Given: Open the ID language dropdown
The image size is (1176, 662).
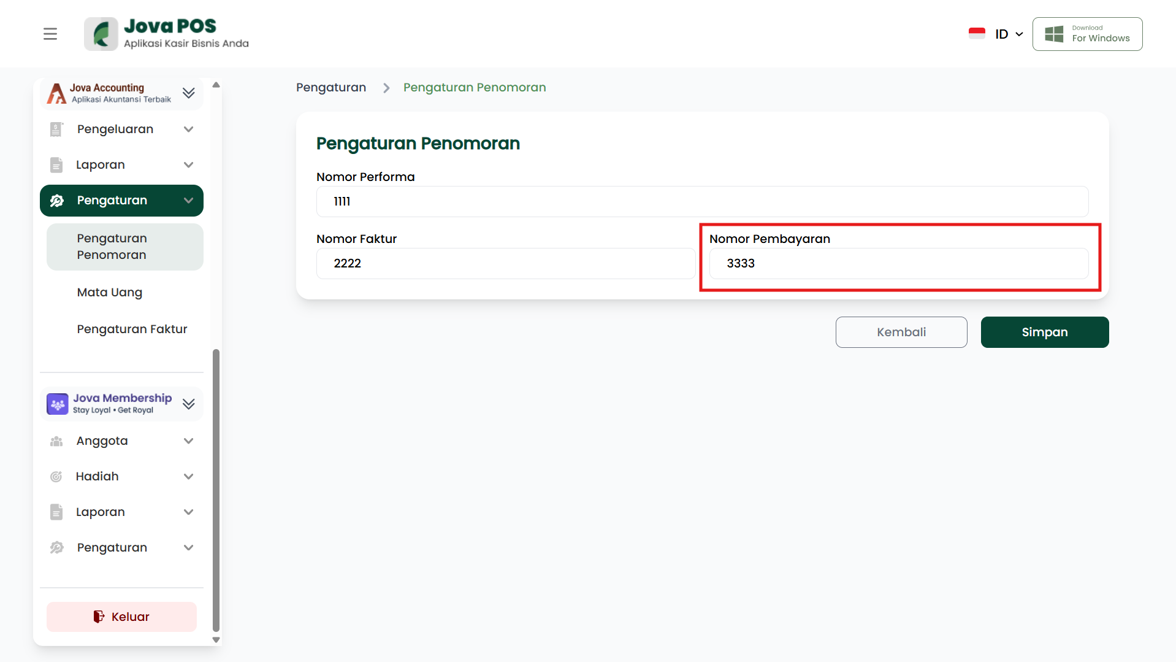Looking at the screenshot, I should pos(1009,34).
